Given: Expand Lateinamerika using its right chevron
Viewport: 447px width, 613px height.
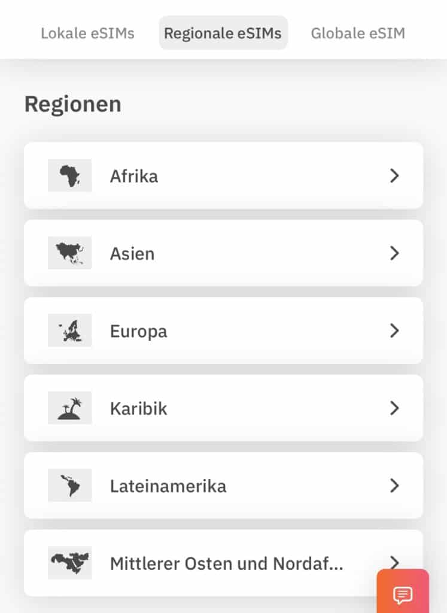Looking at the screenshot, I should (395, 485).
